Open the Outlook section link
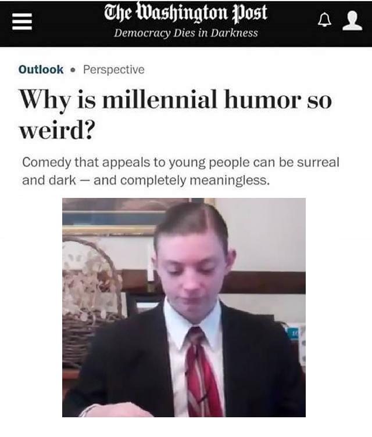 point(41,70)
